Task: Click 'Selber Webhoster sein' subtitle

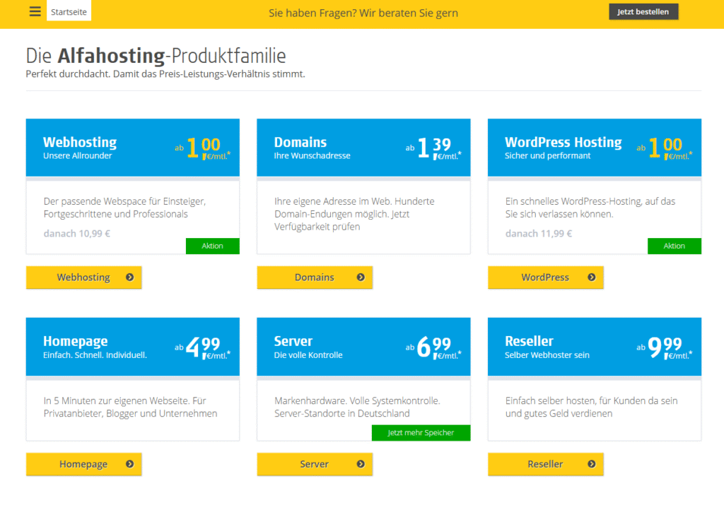Action: (547, 355)
